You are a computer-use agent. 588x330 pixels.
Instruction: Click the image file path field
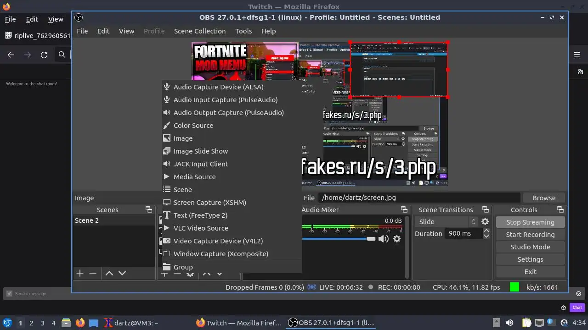tap(420, 198)
